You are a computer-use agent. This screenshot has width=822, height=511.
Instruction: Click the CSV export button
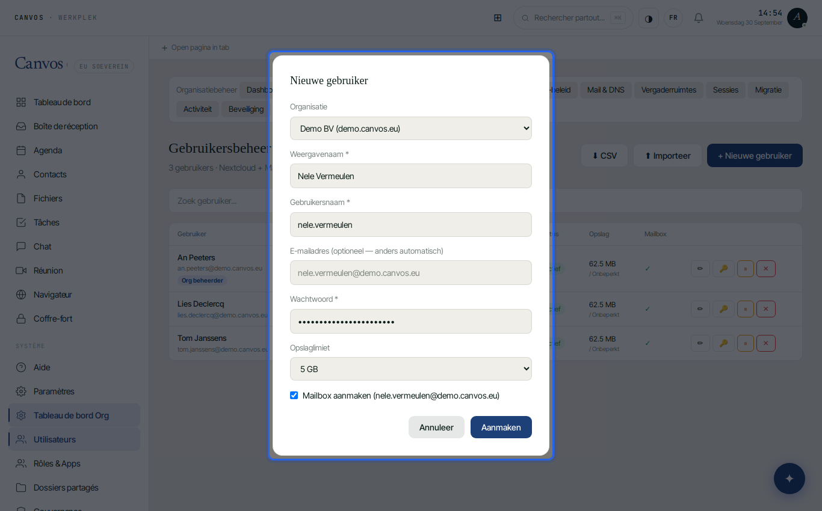tap(605, 155)
